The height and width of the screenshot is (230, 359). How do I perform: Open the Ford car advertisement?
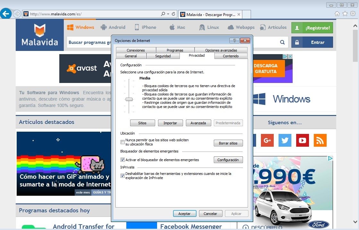293,192
